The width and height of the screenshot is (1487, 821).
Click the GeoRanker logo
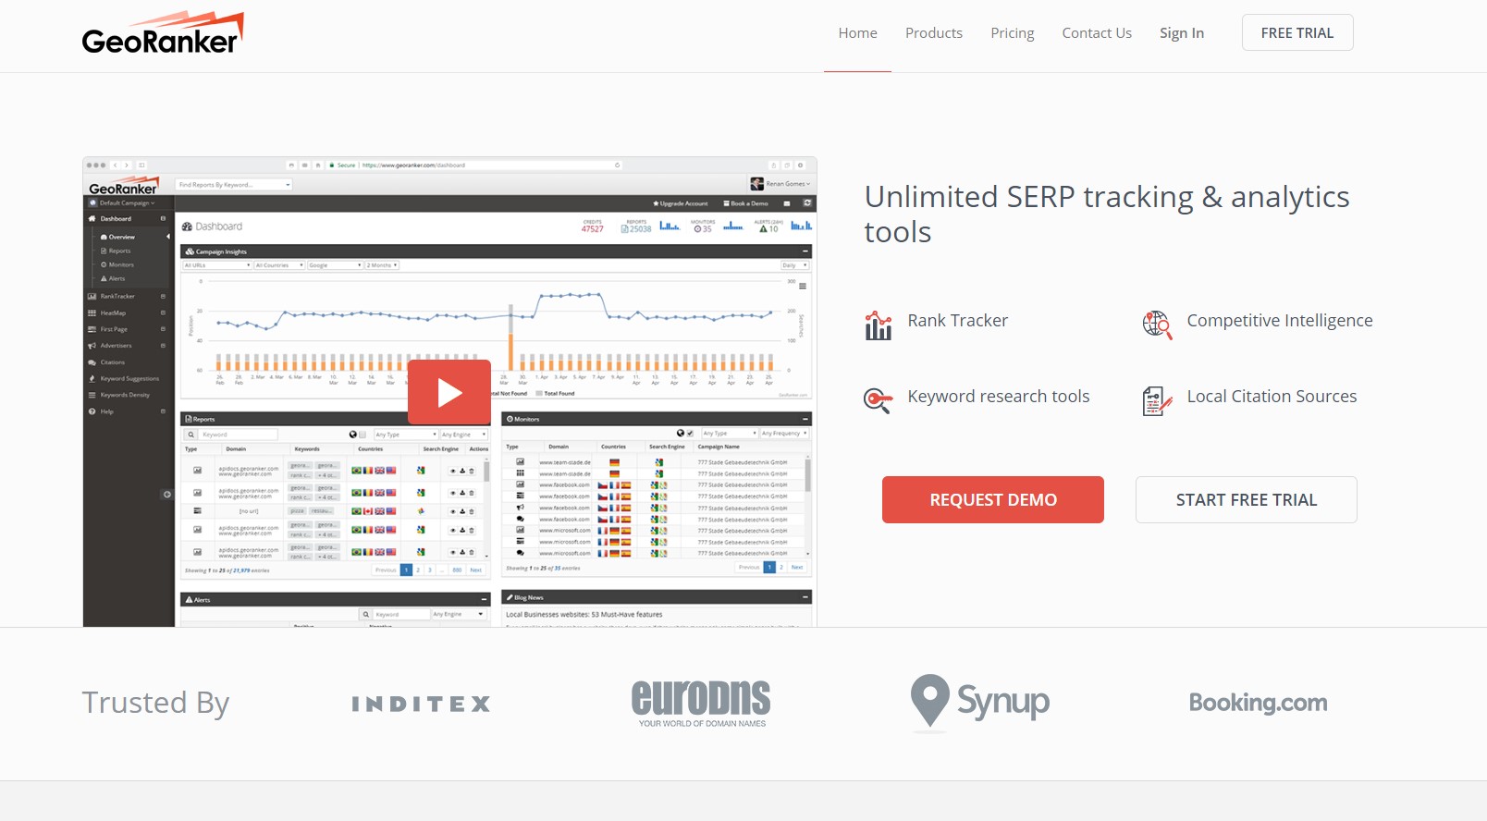point(163,33)
